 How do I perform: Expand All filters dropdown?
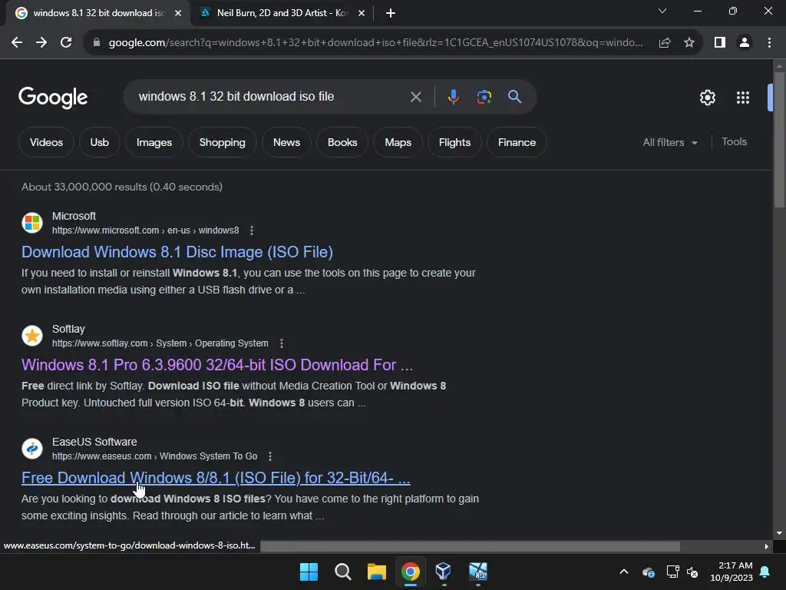coord(669,142)
